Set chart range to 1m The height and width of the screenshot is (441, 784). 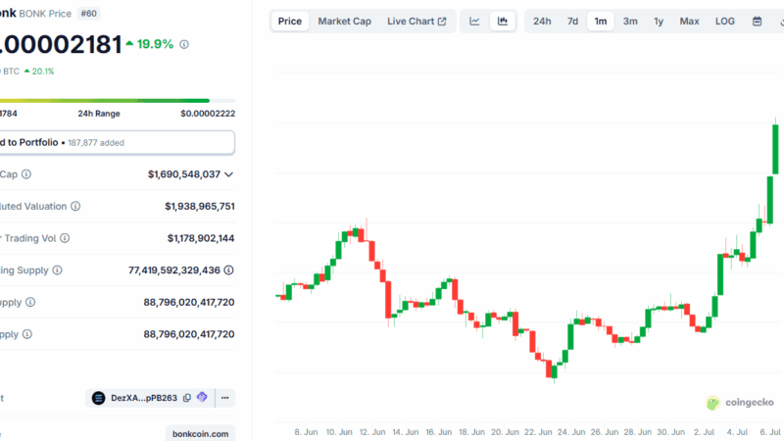[601, 21]
